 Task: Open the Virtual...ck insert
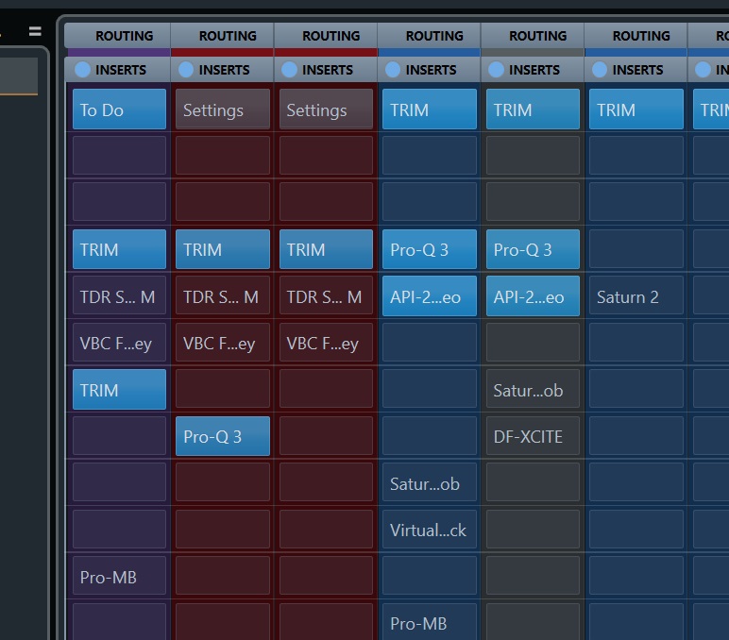tap(430, 530)
